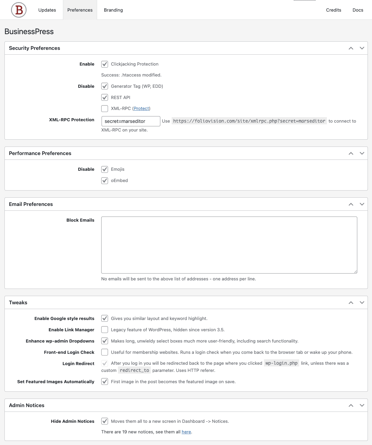Click the Admin Notices panel heading
Viewport: 372px width, 445px height.
pos(27,405)
